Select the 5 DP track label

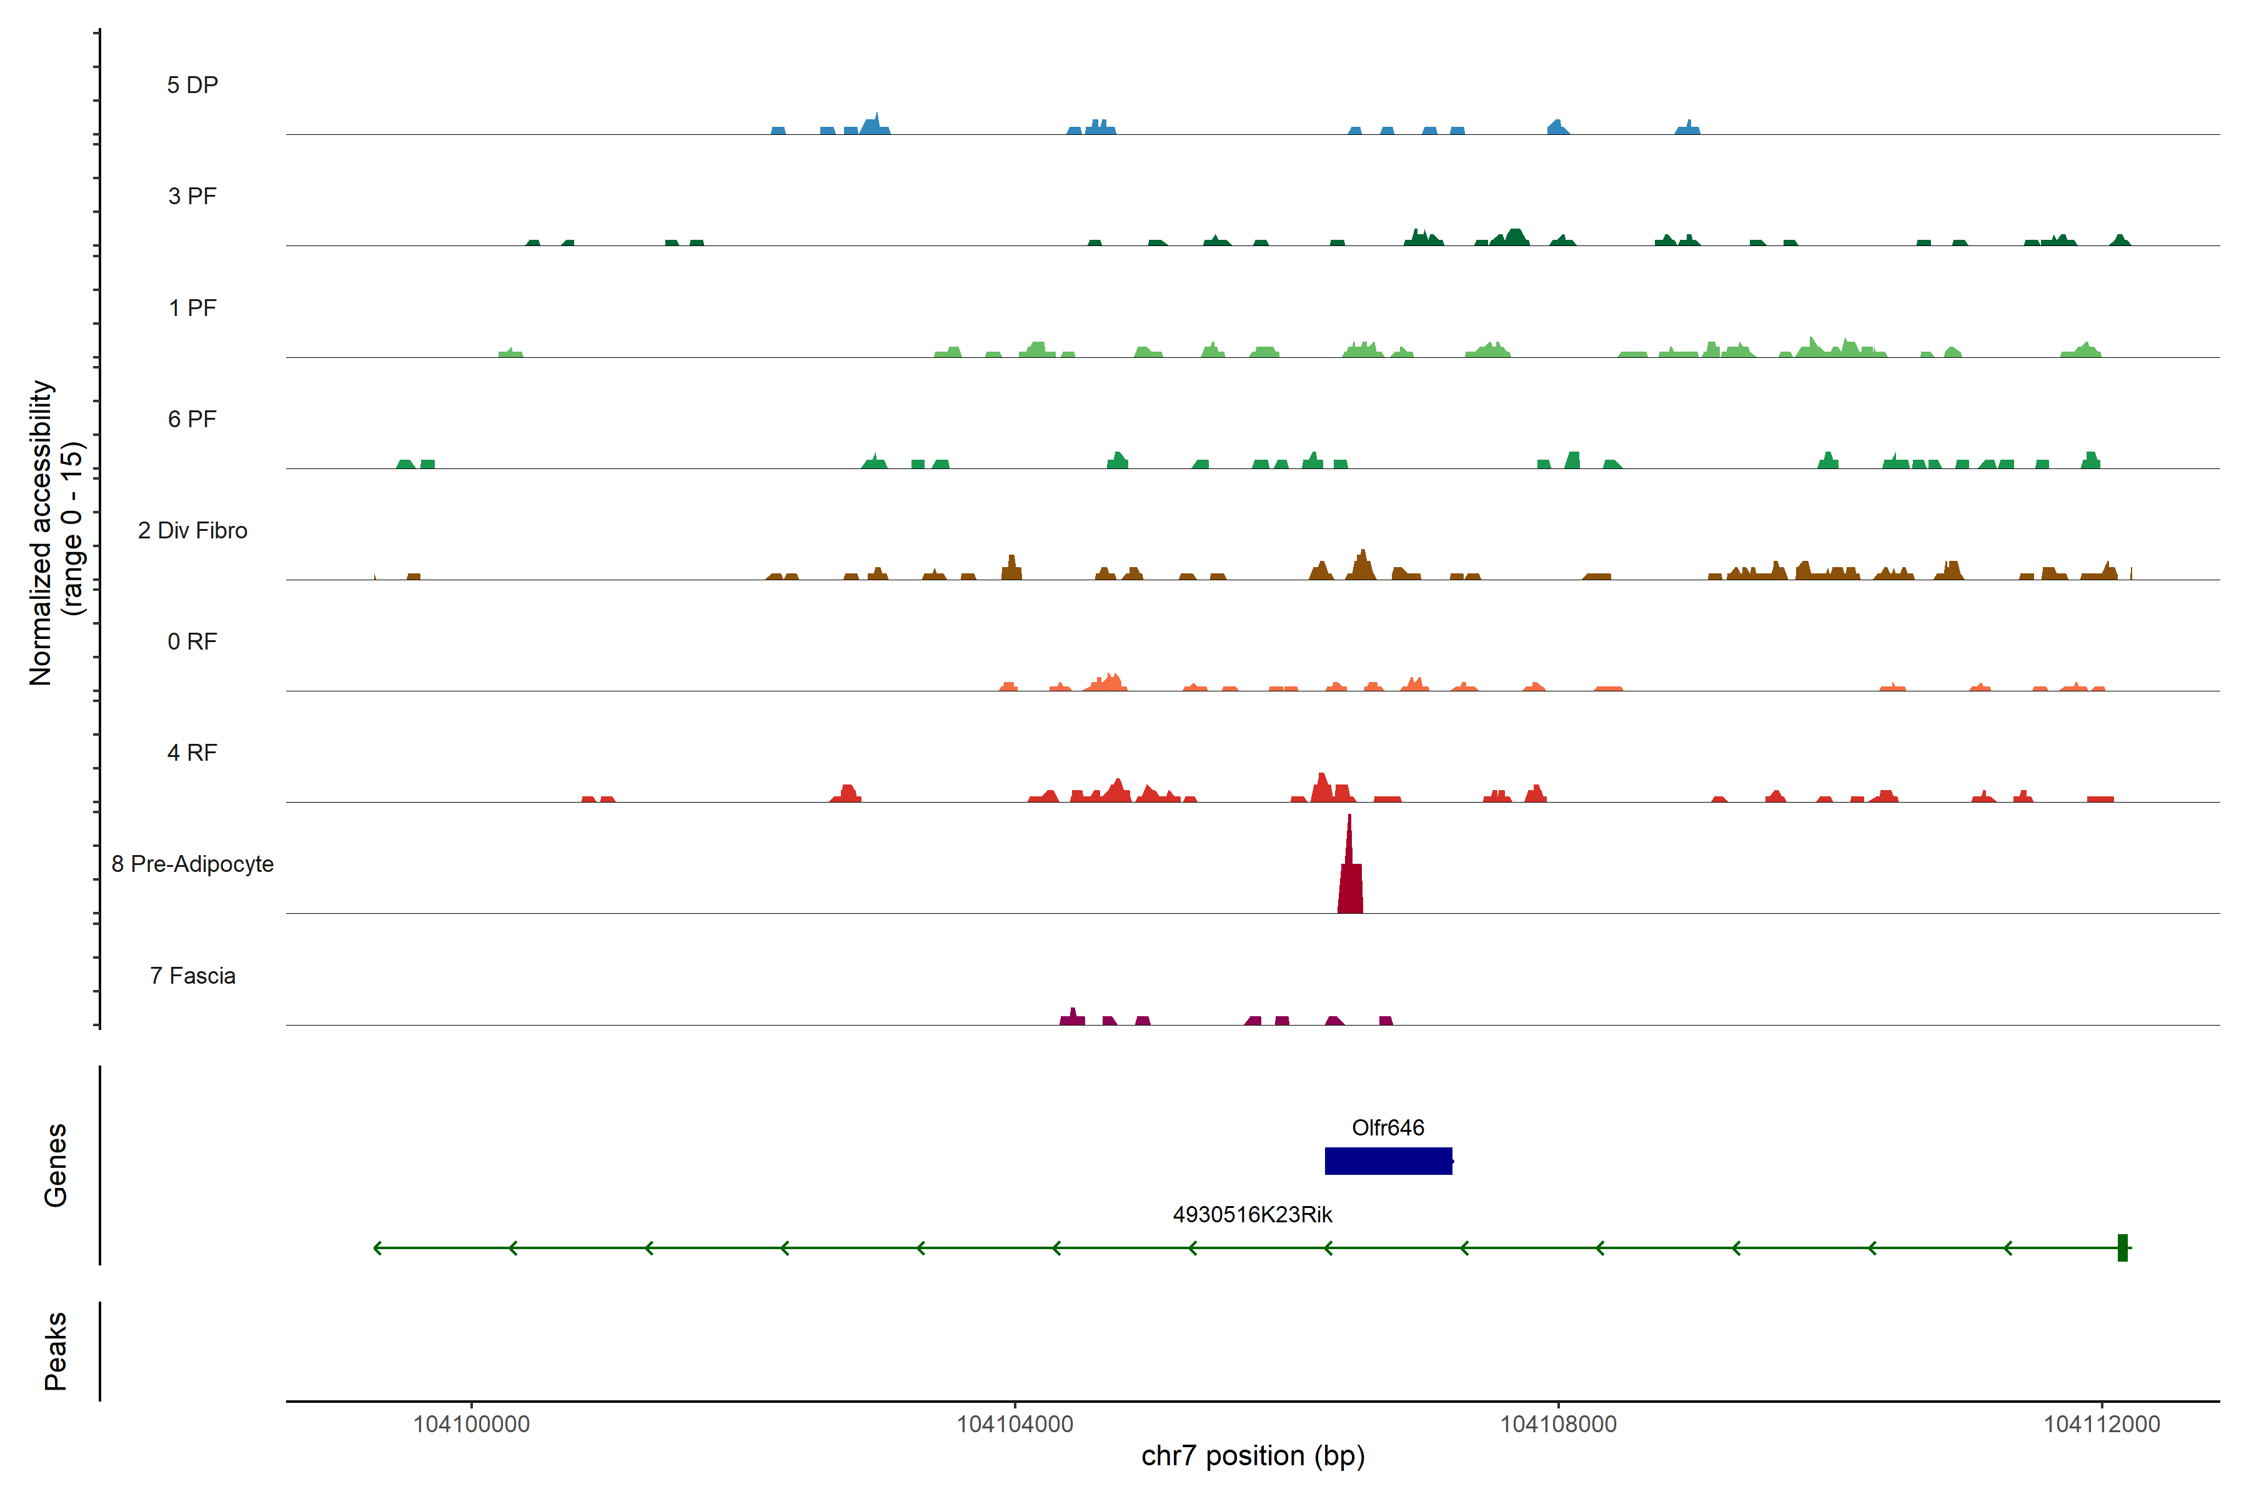(x=192, y=85)
